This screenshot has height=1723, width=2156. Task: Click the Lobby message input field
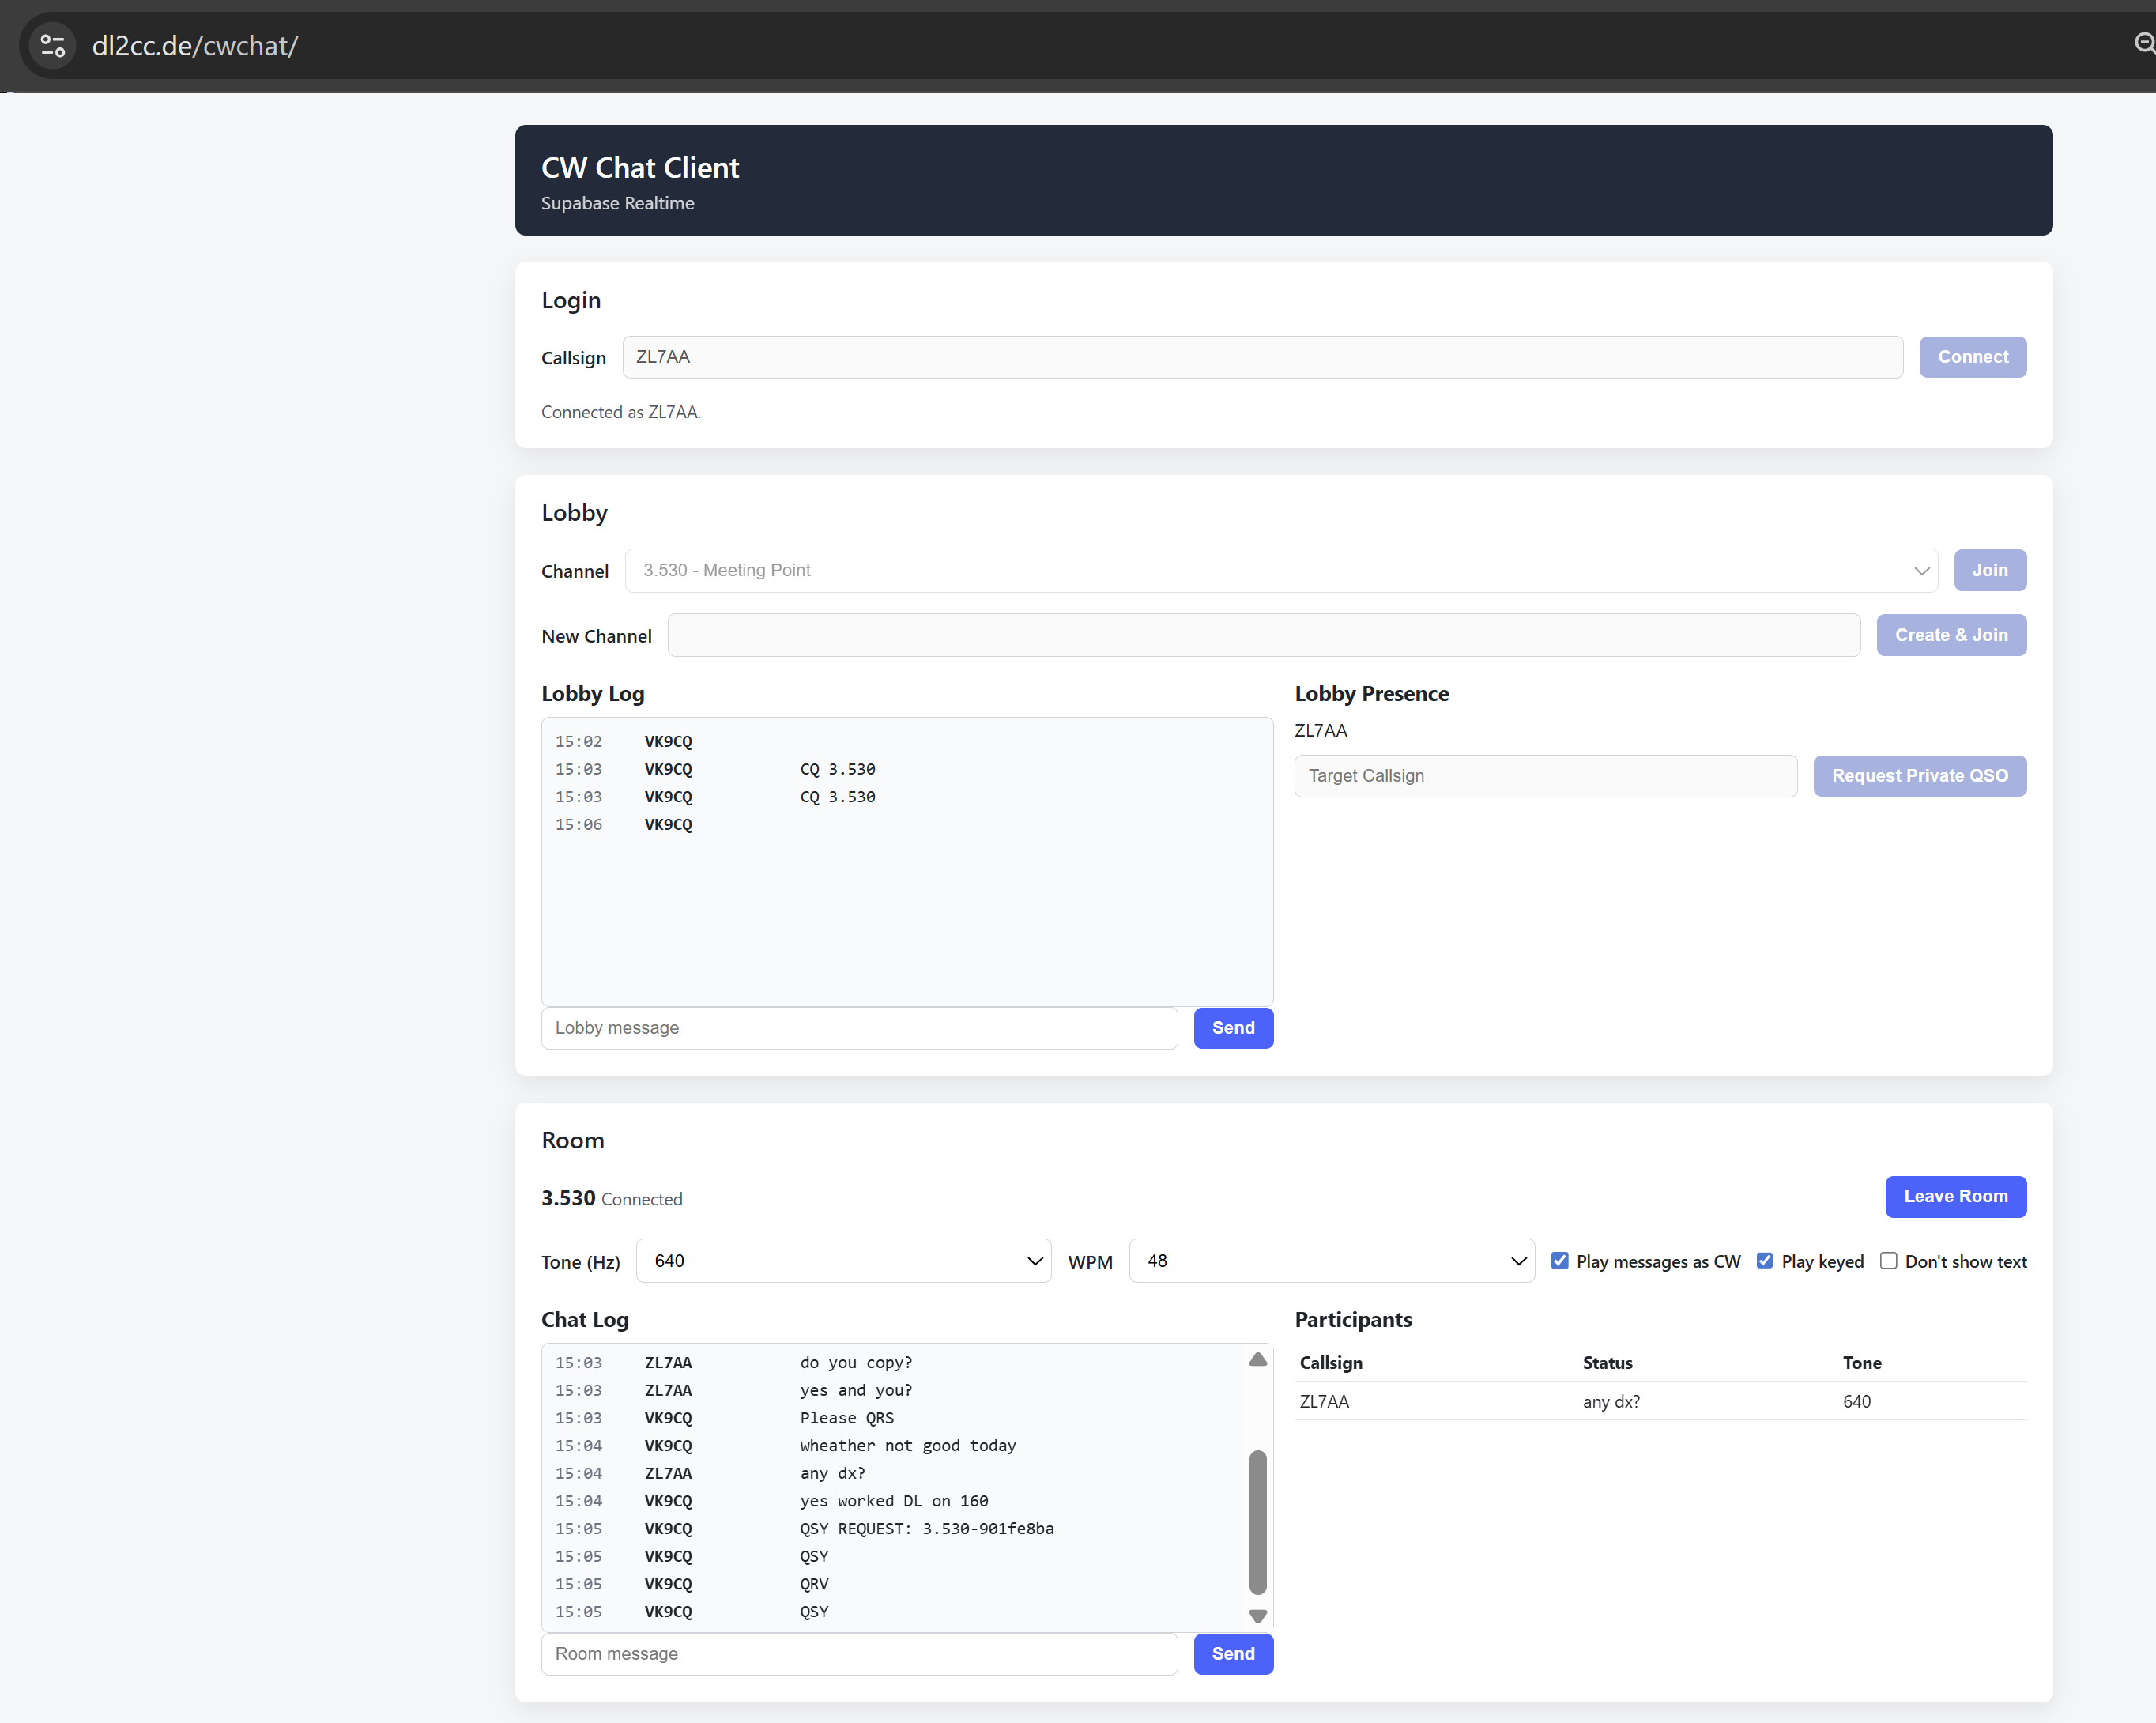[x=859, y=1028]
